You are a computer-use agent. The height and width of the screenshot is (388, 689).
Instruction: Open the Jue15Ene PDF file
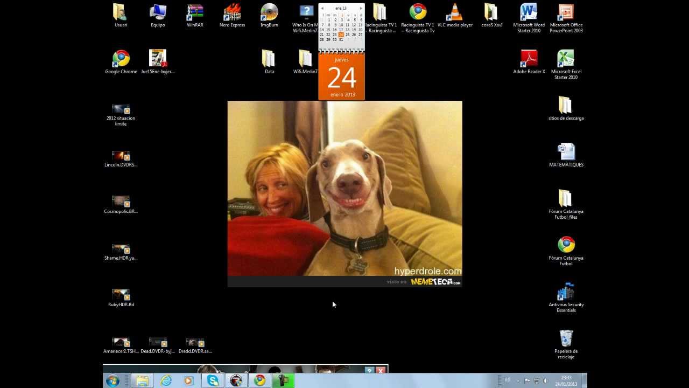click(158, 62)
